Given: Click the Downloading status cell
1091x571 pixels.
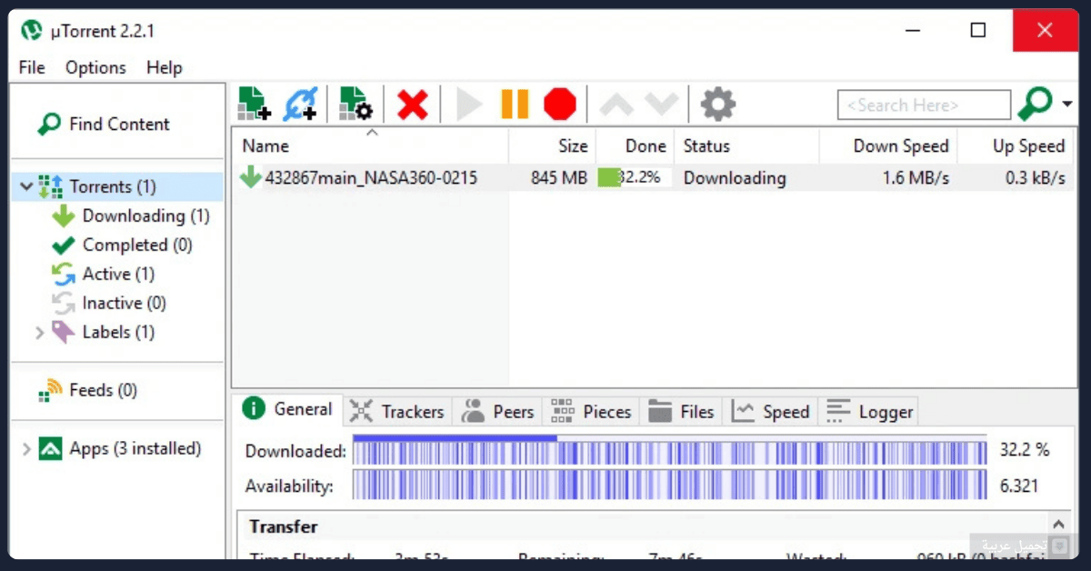Looking at the screenshot, I should coord(735,177).
